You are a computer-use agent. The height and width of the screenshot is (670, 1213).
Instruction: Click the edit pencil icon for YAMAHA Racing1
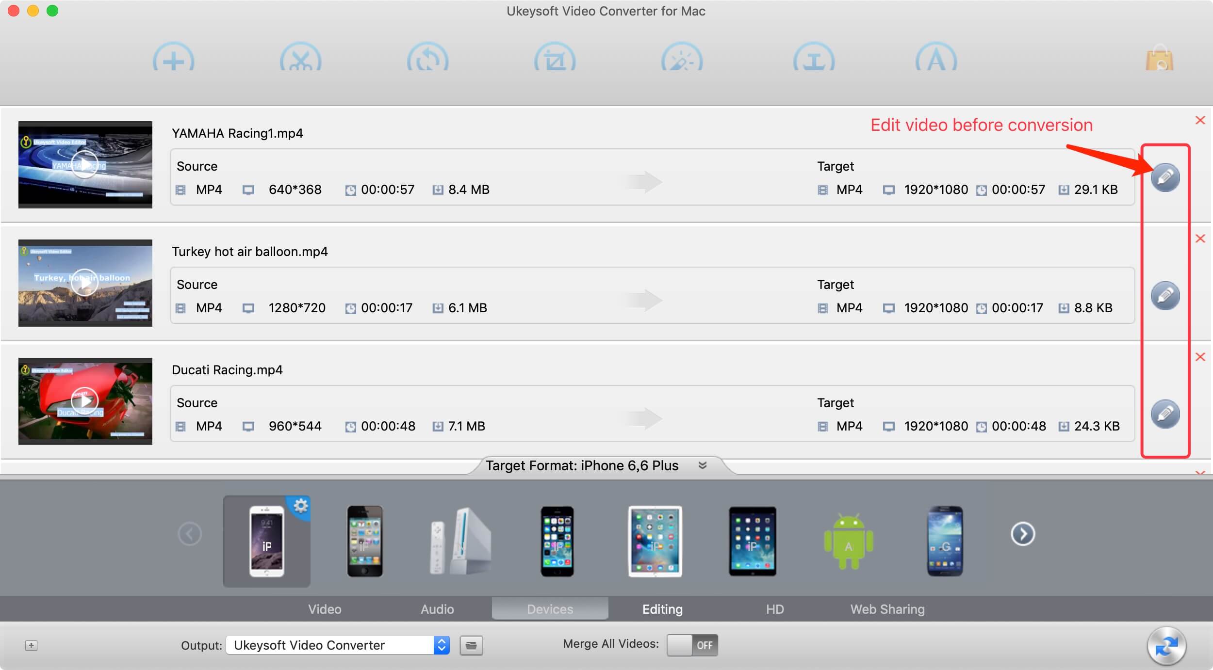click(x=1165, y=176)
